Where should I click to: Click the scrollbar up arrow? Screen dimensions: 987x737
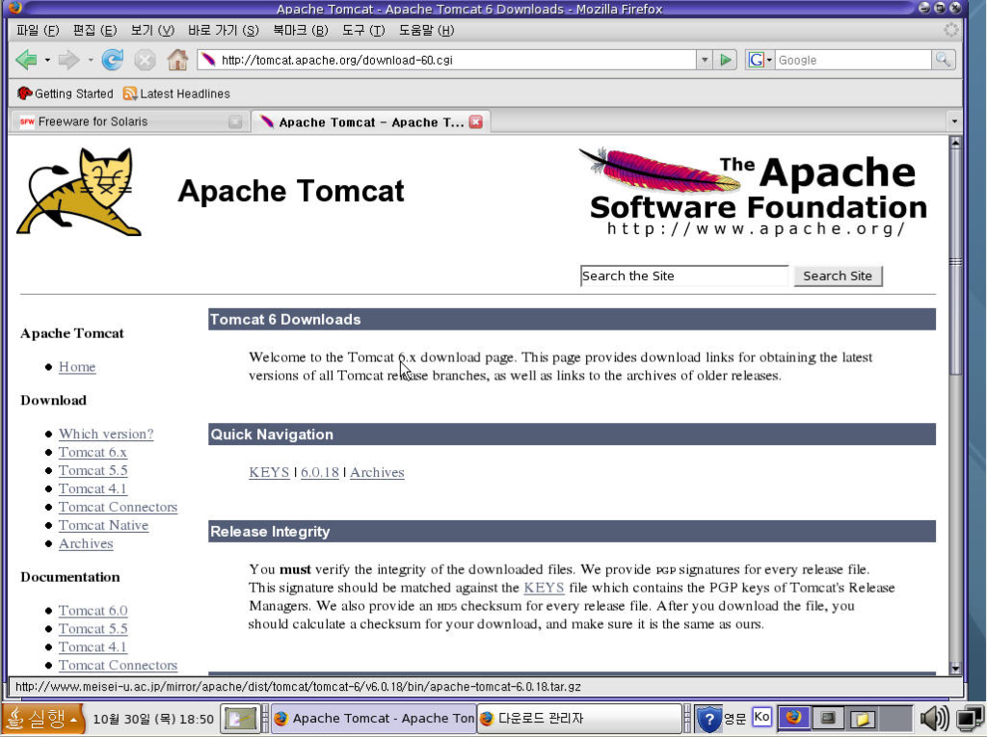click(955, 143)
